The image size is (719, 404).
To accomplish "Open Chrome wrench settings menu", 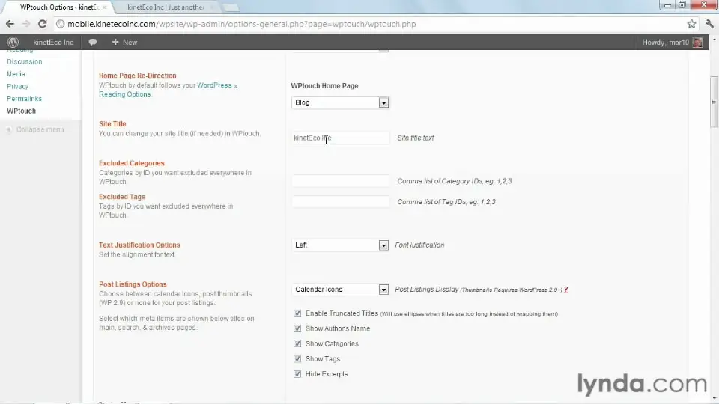I will pyautogui.click(x=709, y=24).
